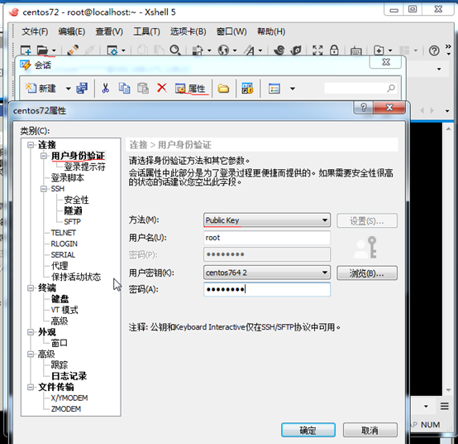Viewport: 458px width, 444px height.
Task: Click the list view icon in sessions toolbar
Action: [274, 89]
